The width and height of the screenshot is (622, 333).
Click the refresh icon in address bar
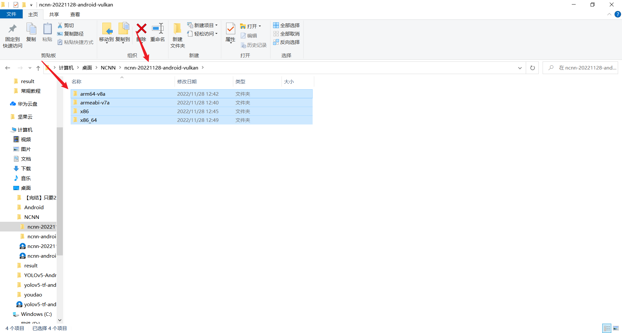[x=532, y=68]
